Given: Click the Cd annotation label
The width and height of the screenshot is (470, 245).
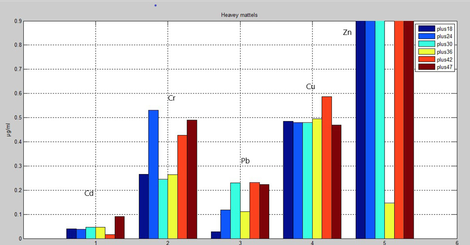Looking at the screenshot, I should click(x=89, y=193).
